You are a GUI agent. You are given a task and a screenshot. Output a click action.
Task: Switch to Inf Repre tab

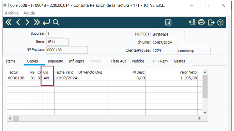tap(77, 61)
